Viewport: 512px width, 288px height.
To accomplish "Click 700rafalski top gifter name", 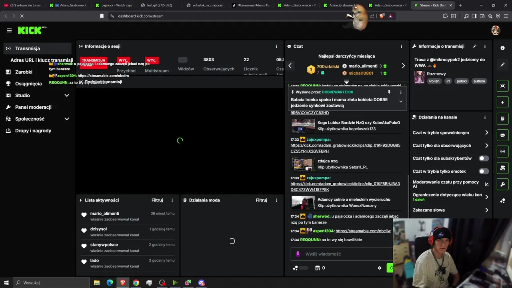I will click(x=328, y=66).
